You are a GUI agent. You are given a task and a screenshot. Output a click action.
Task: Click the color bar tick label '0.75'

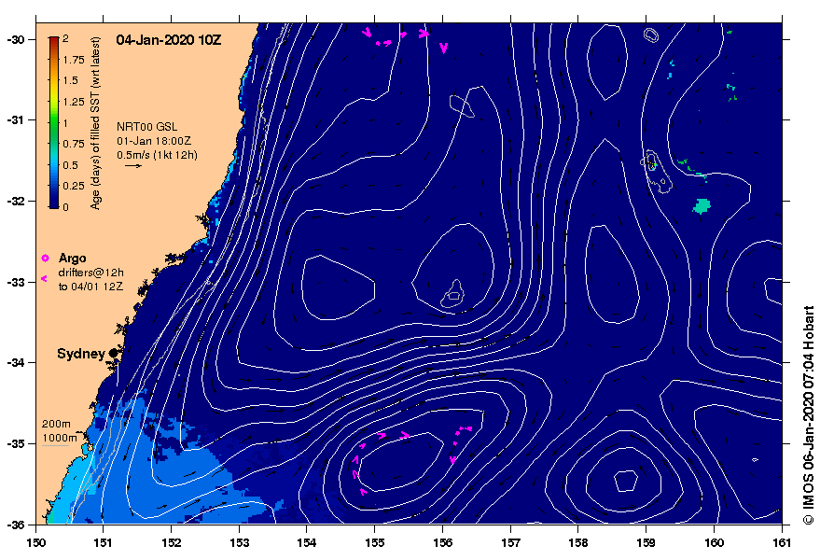pyautogui.click(x=73, y=144)
